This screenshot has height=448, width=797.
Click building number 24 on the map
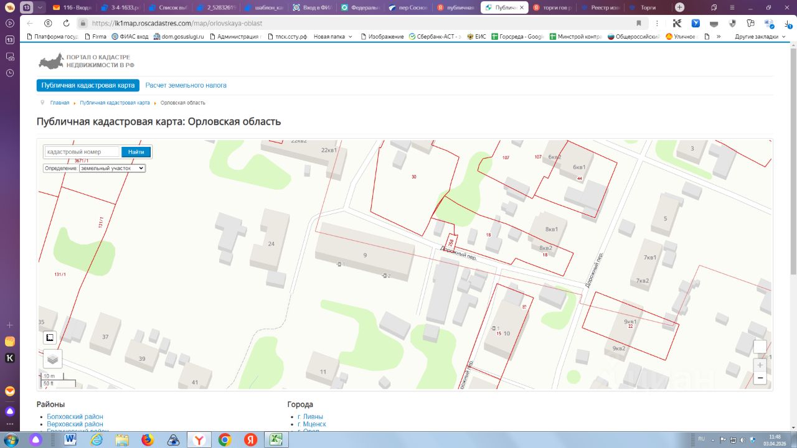(271, 244)
